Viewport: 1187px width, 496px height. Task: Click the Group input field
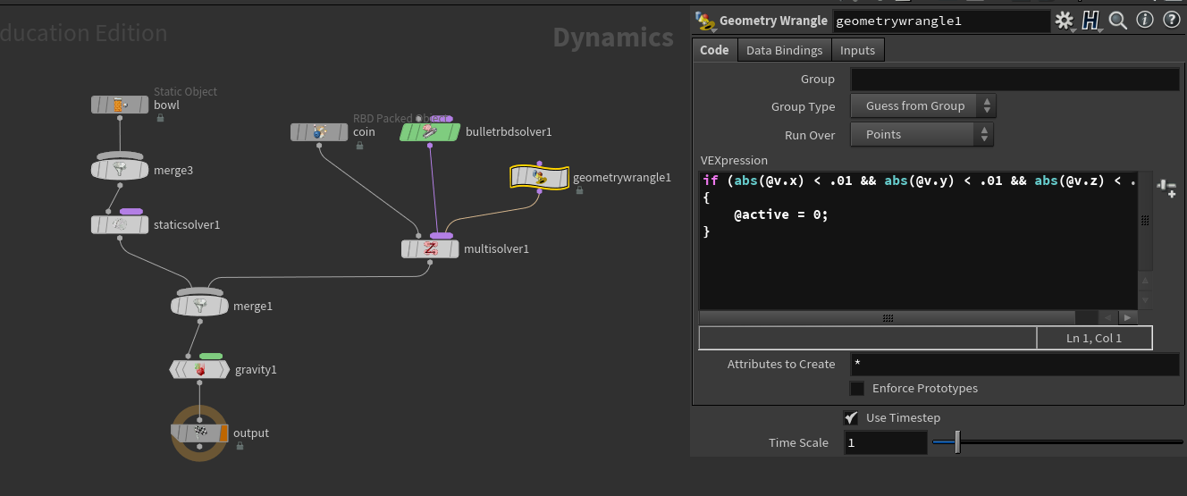(1014, 80)
